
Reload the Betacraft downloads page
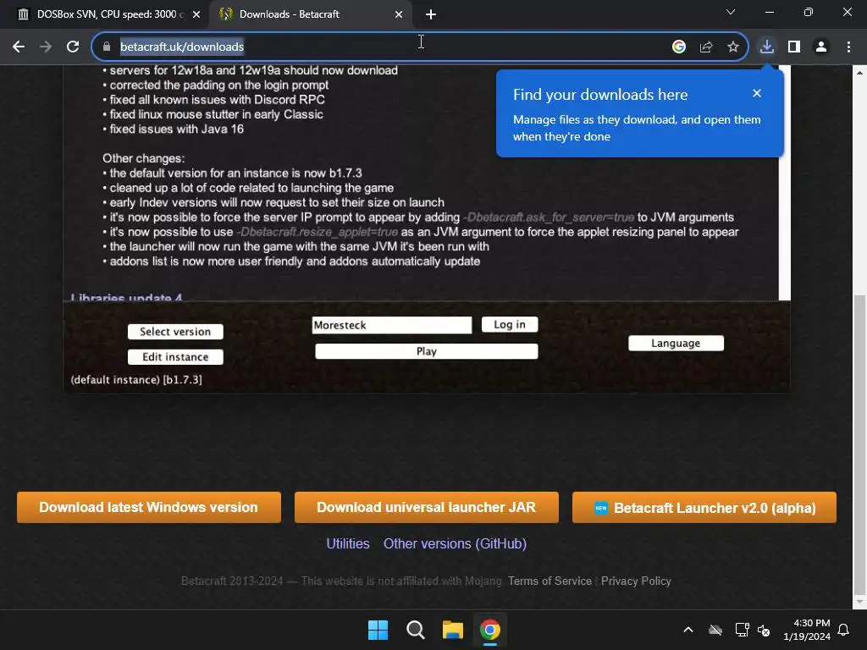(x=73, y=47)
